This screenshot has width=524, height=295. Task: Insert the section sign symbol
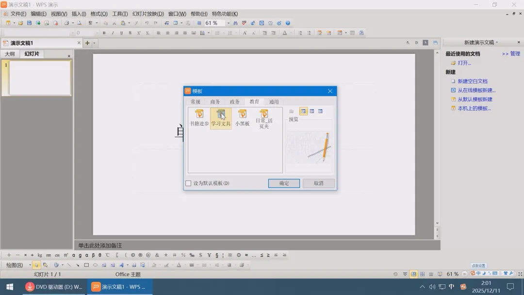pos(217,255)
